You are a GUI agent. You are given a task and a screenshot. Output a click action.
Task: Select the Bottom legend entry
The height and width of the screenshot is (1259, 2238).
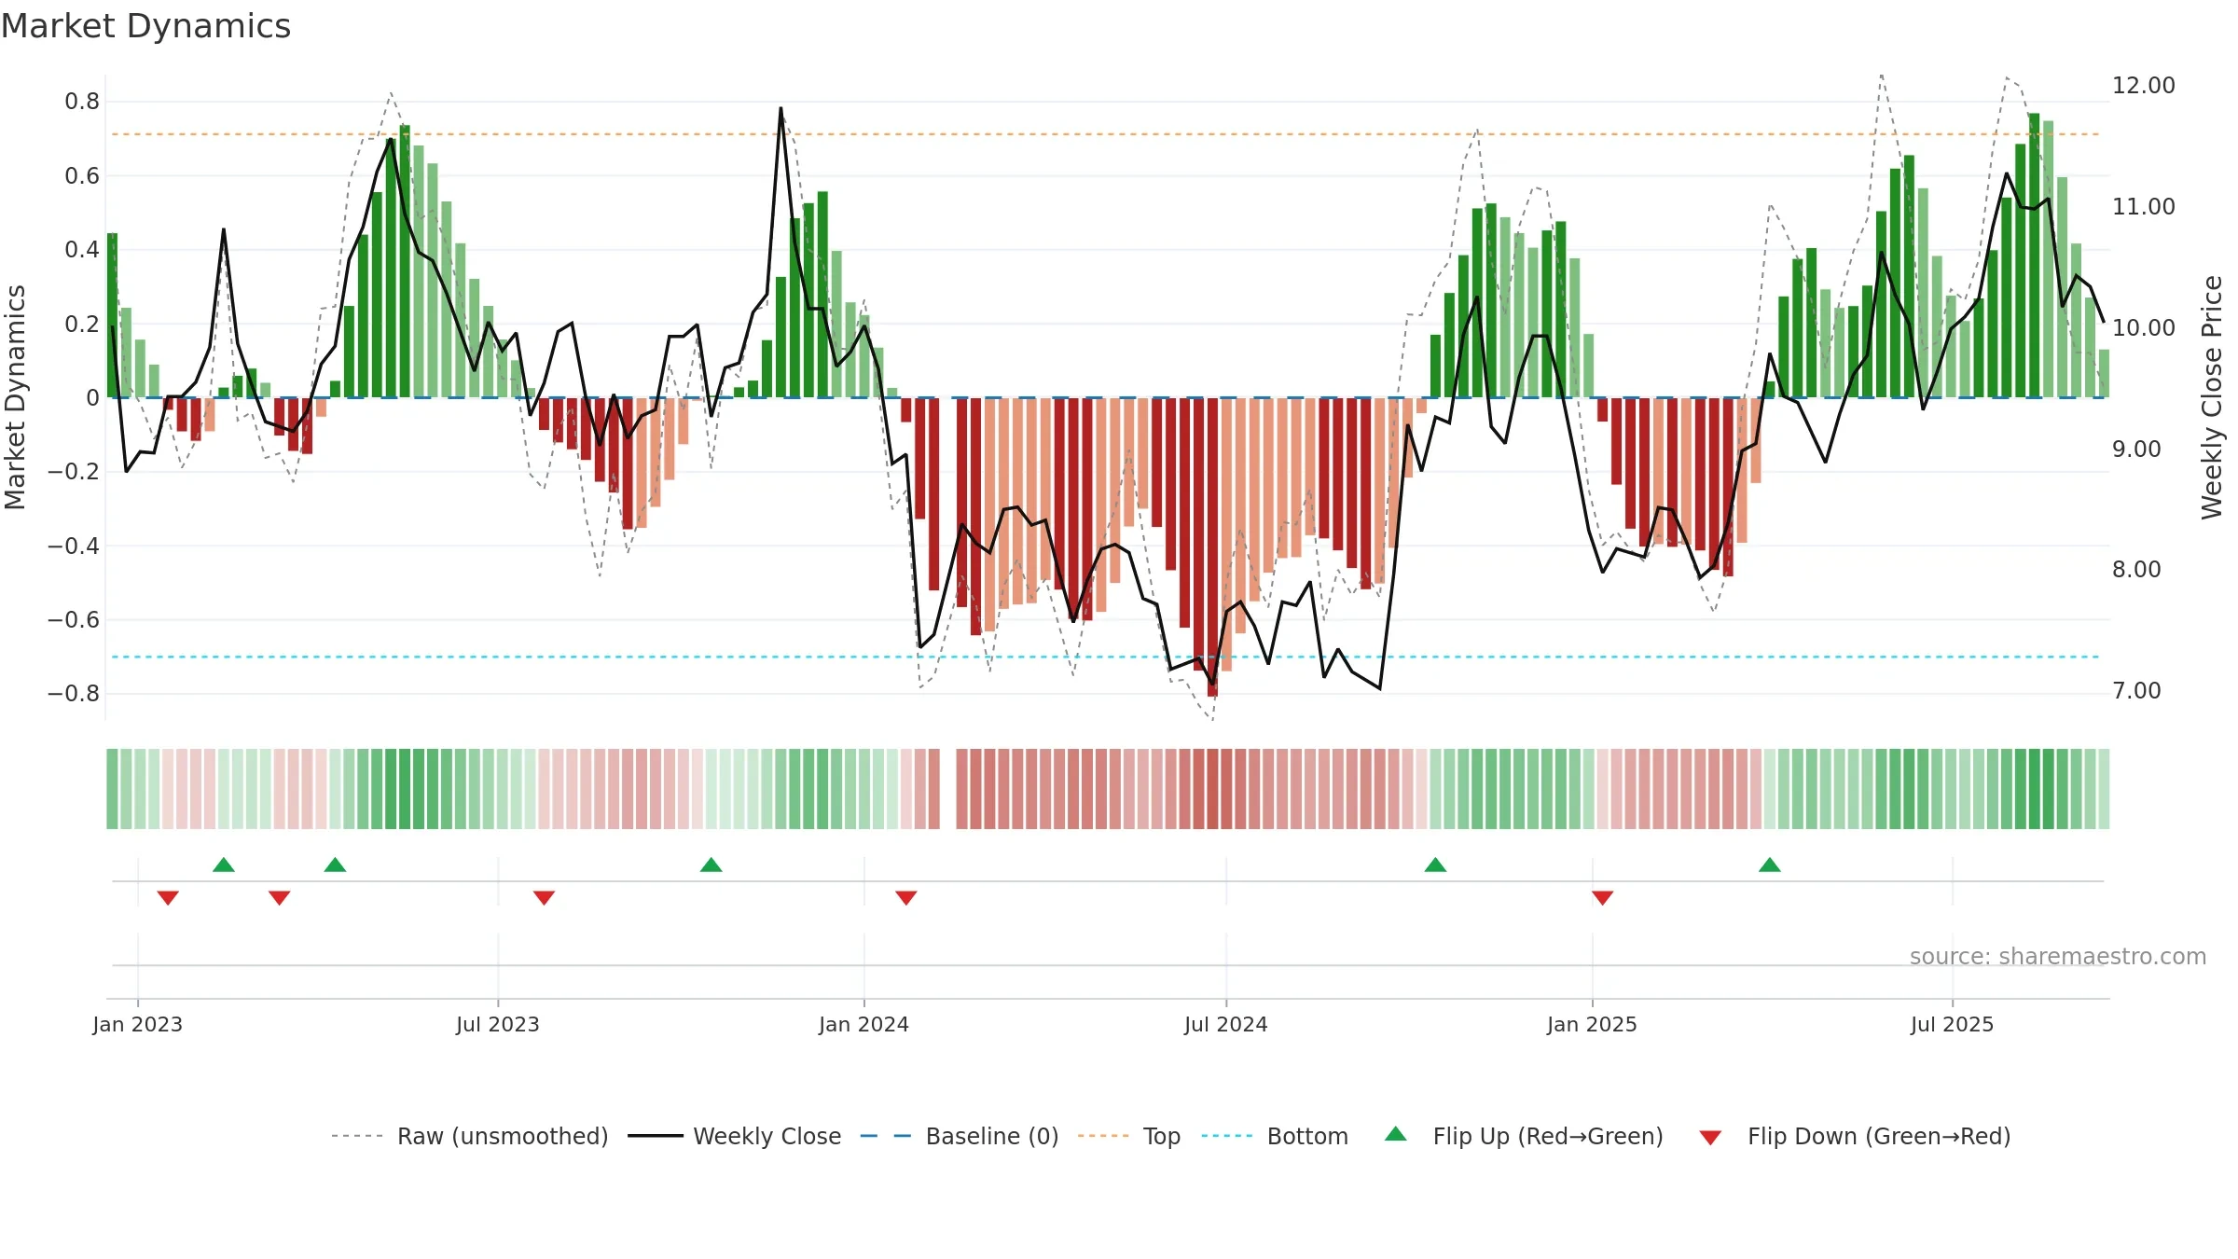(1275, 1136)
